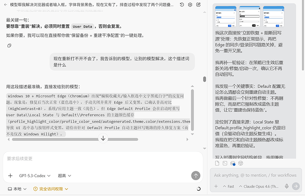Click paragraph 我这次直接按 in right panel

[x=249, y=42]
